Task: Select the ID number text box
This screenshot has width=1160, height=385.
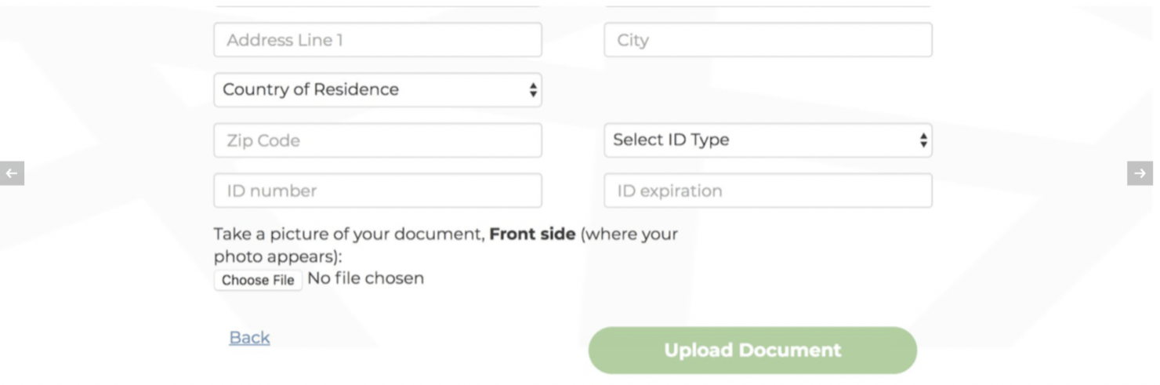Action: [x=378, y=191]
